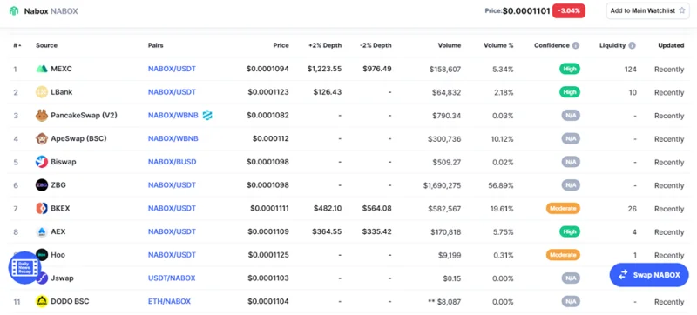Open AEX NABOX/USDT pair link
The width and height of the screenshot is (697, 315).
172,231
